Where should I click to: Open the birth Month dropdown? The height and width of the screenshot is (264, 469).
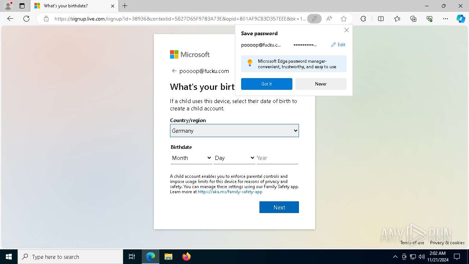191,158
